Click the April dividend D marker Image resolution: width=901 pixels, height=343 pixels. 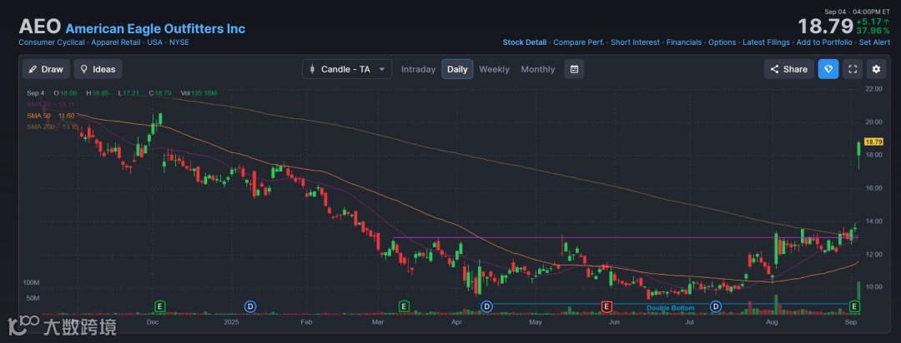tap(486, 307)
